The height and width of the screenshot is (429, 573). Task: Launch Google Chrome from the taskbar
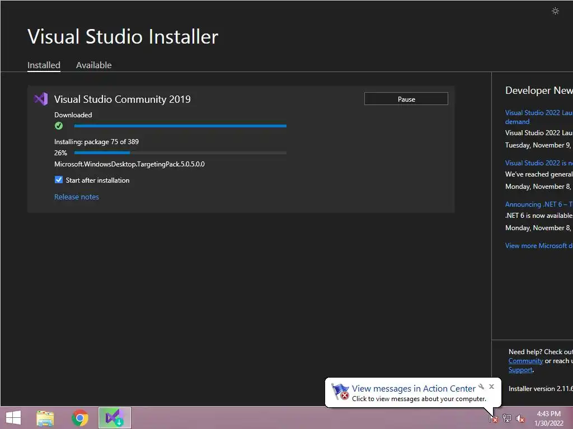pyautogui.click(x=80, y=418)
